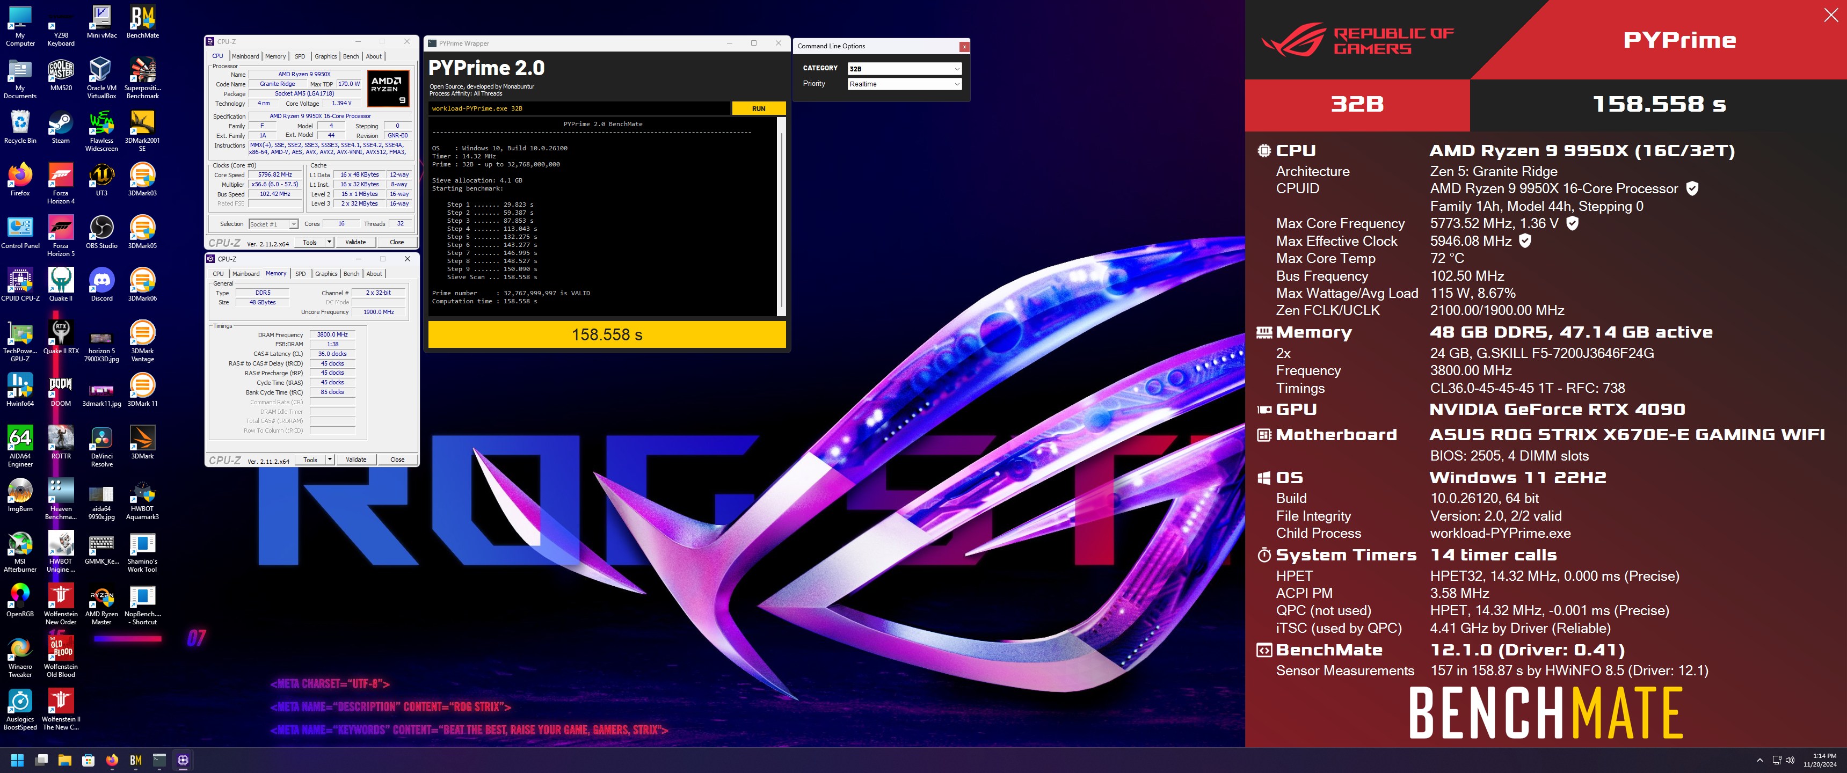
Task: Open Microsoft Store from the taskbar
Action: click(x=88, y=760)
